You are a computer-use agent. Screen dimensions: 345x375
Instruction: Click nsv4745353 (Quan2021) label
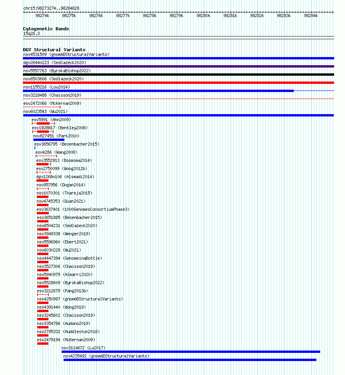click(x=61, y=201)
